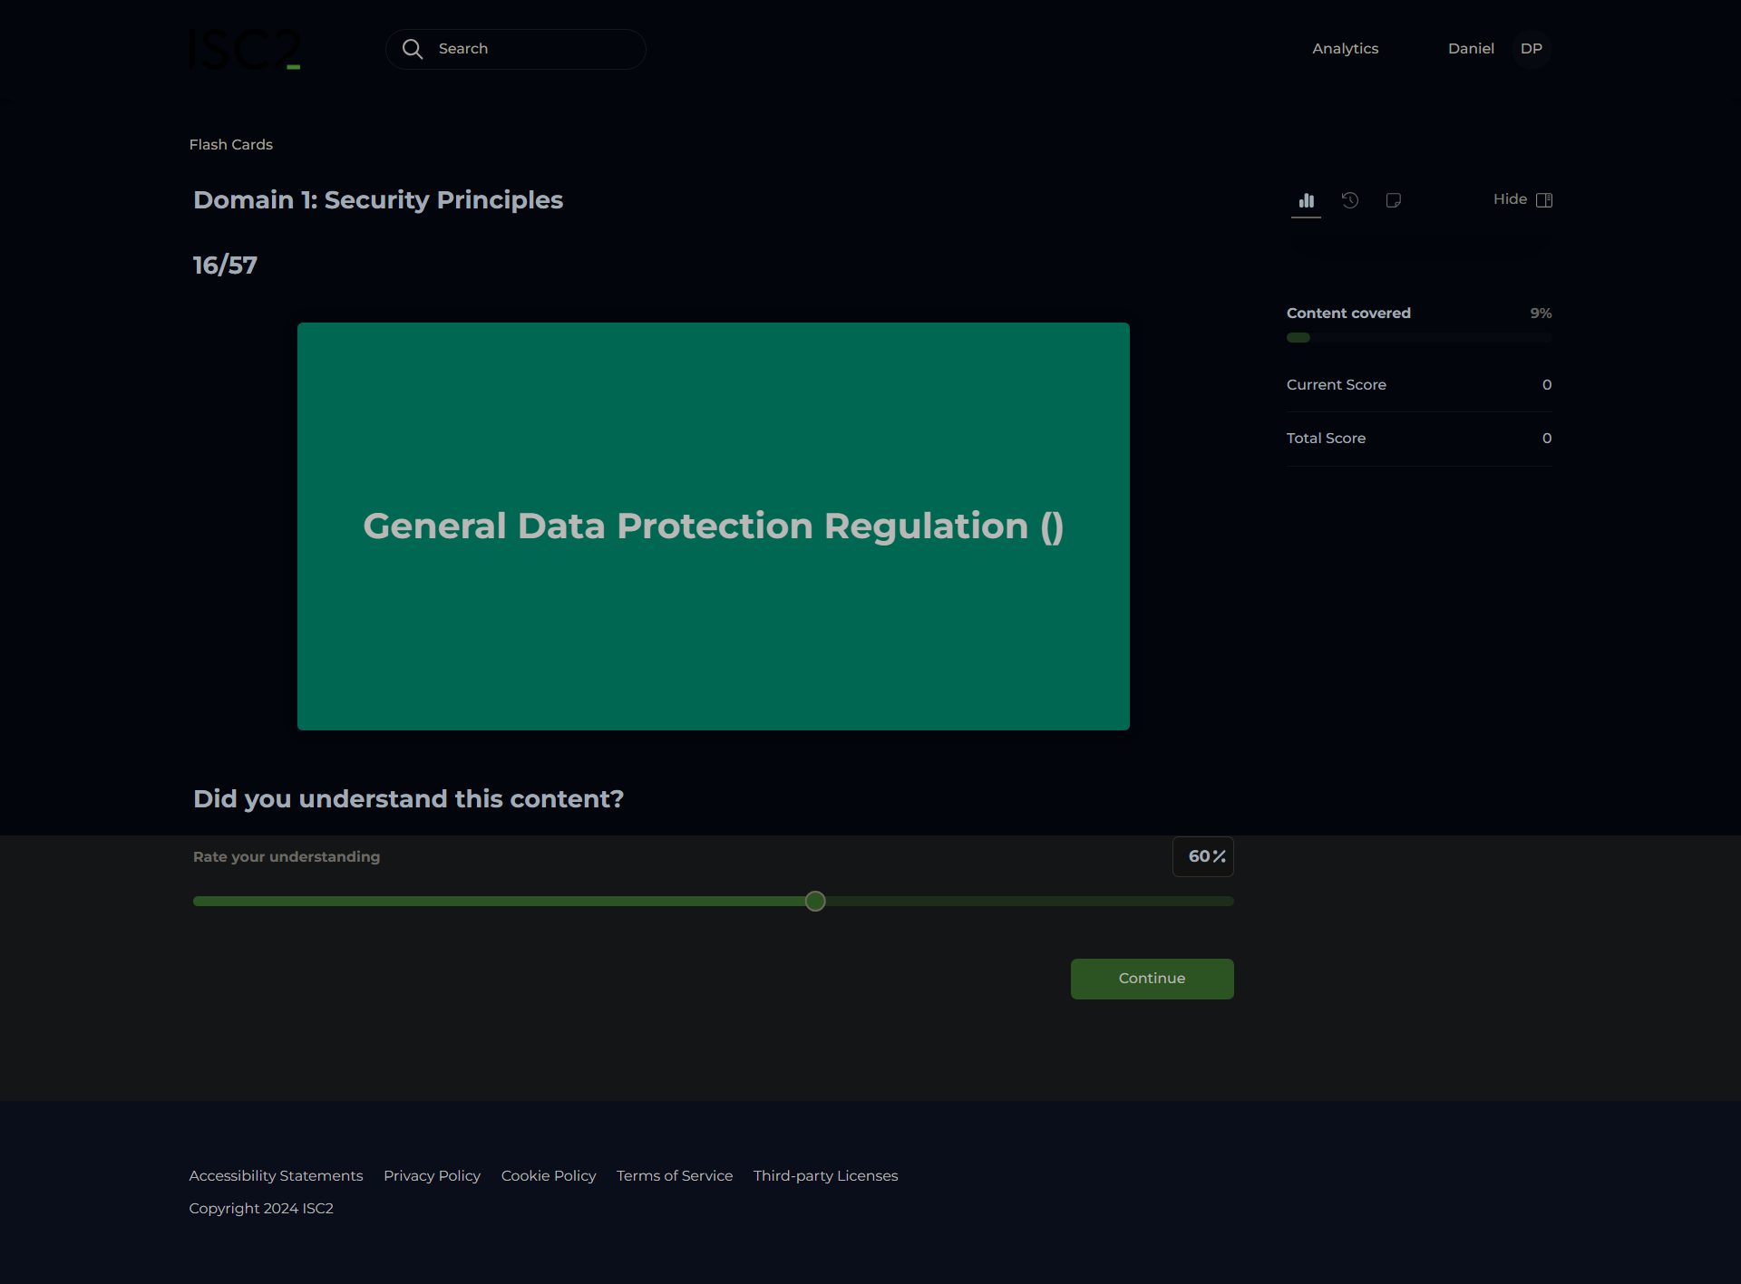Open the statistics bar chart tab
This screenshot has width=1741, height=1284.
[1306, 200]
